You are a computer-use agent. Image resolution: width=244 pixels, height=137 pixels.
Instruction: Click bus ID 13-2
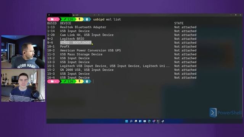[51, 58]
